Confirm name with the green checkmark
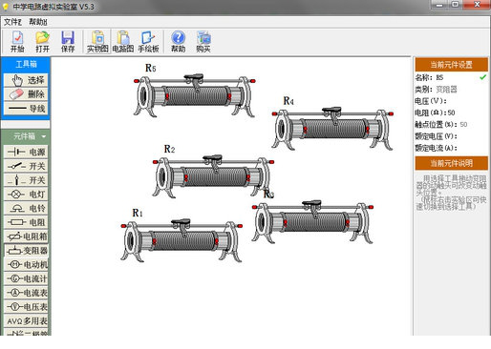 tap(482, 77)
